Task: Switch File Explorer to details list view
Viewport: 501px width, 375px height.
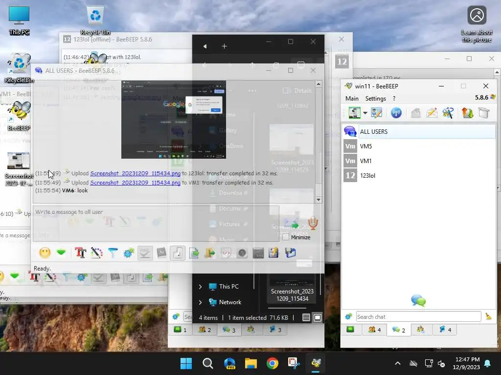Action: [x=306, y=317]
